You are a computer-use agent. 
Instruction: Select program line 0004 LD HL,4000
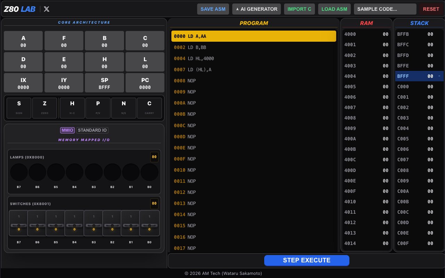click(253, 59)
